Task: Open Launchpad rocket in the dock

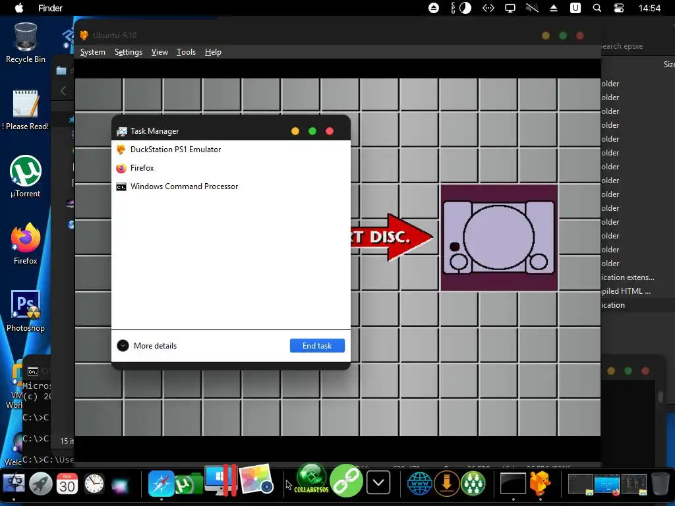Action: coord(40,484)
